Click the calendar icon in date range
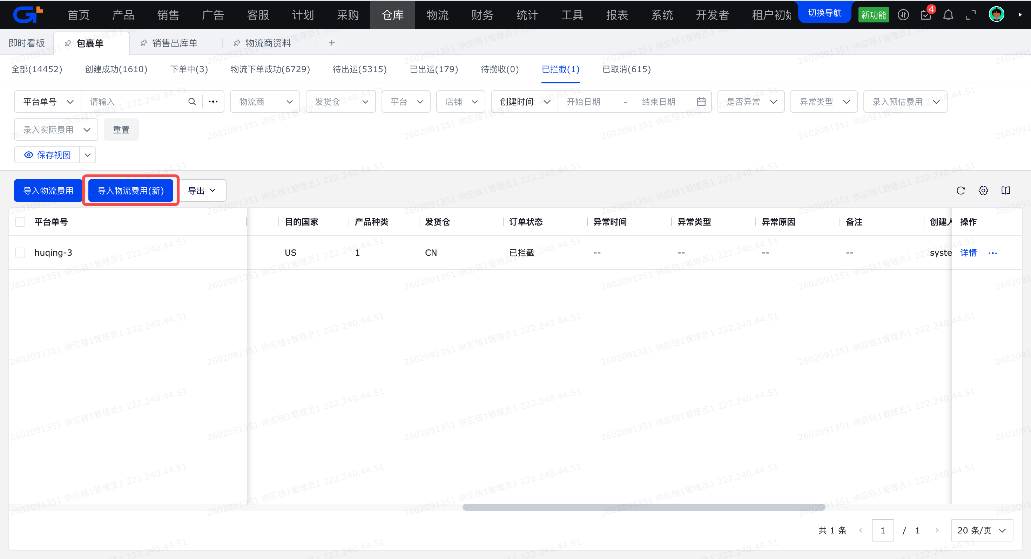Screen dimensions: 1031x559 pyautogui.click(x=701, y=102)
